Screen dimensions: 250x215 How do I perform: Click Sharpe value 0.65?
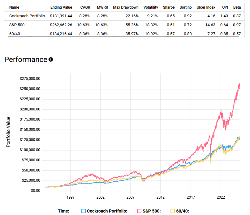171,16
